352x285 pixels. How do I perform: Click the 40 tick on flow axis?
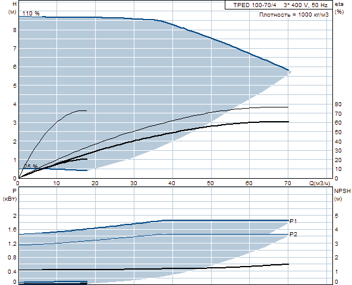pos(172,183)
